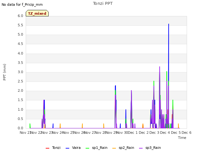Click the purple sp3_Rain legend color marker
The image size is (206, 154).
click(x=141, y=148)
